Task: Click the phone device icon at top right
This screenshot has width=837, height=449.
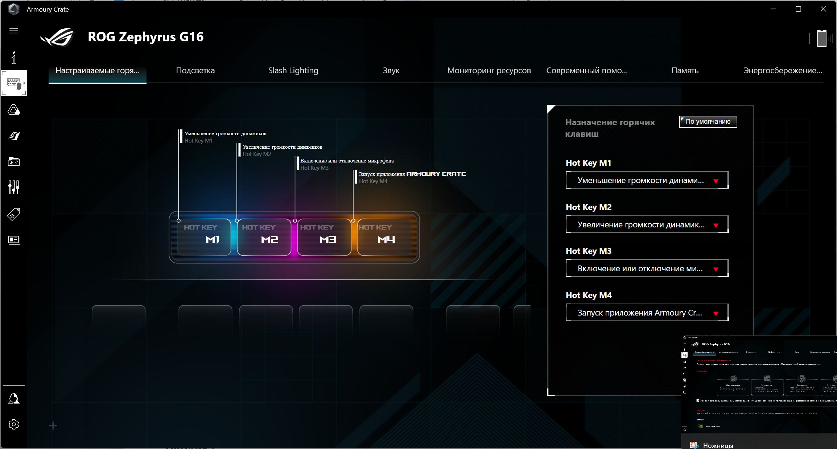Action: point(822,38)
